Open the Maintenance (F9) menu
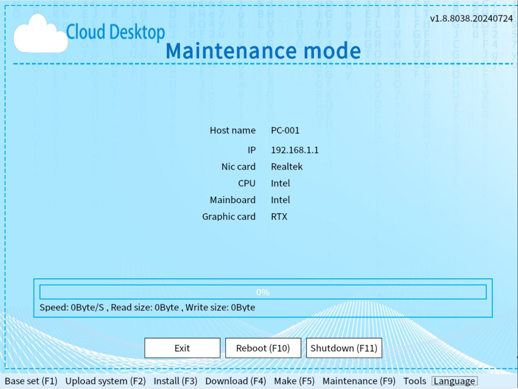 [359, 381]
